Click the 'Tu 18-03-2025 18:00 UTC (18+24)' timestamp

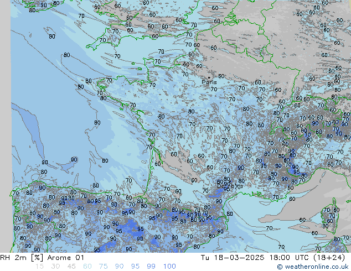click(273, 258)
